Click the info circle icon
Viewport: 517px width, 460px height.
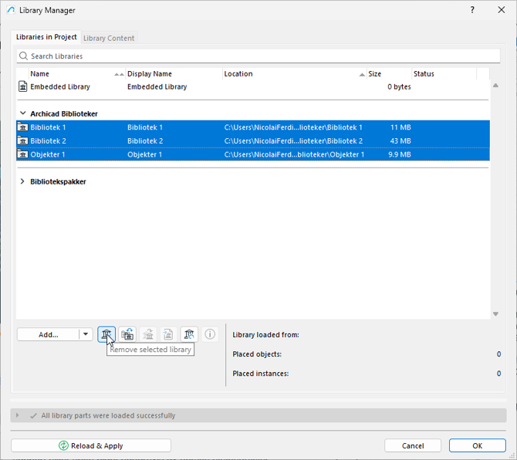210,334
